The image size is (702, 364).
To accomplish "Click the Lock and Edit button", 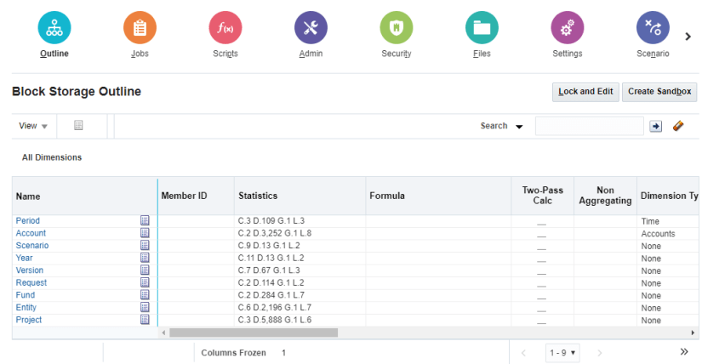I will tap(585, 92).
